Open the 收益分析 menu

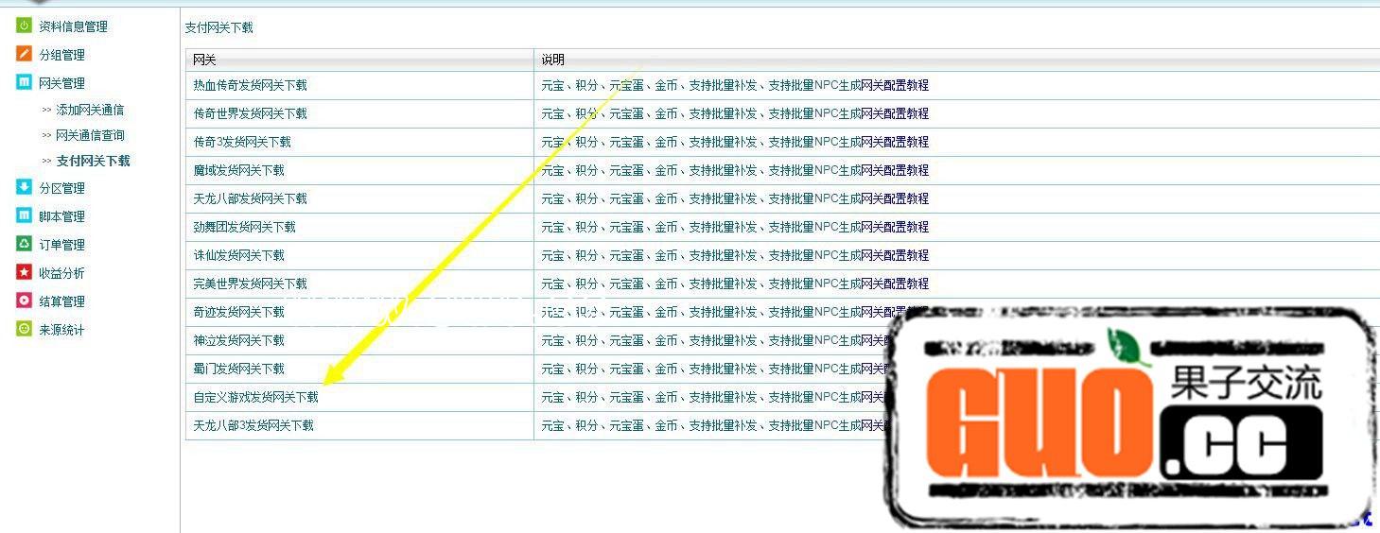[61, 273]
